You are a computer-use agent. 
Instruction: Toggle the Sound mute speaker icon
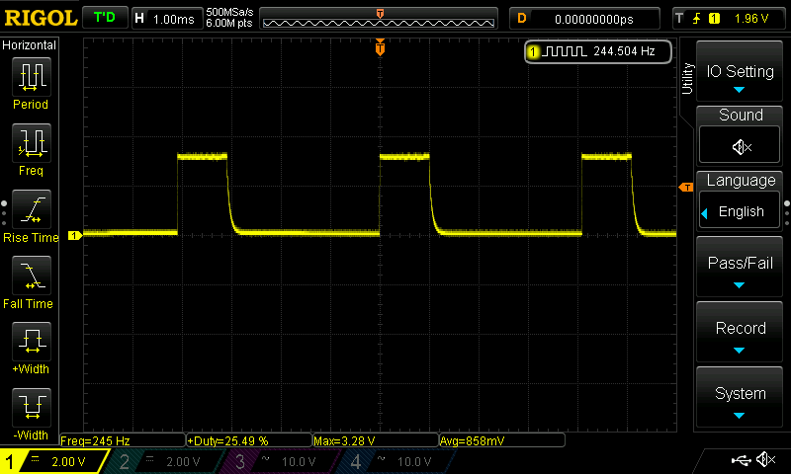[740, 146]
